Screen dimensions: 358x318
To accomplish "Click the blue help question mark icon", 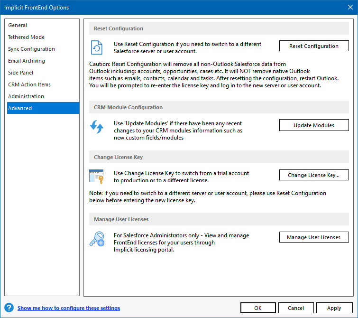I will [x=9, y=308].
